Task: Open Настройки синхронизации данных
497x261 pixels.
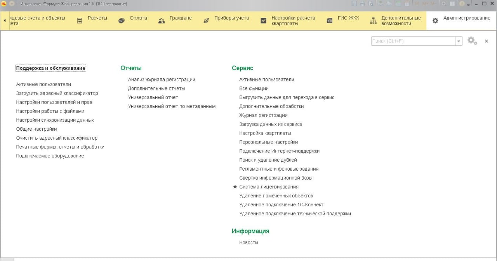Action: [x=55, y=120]
